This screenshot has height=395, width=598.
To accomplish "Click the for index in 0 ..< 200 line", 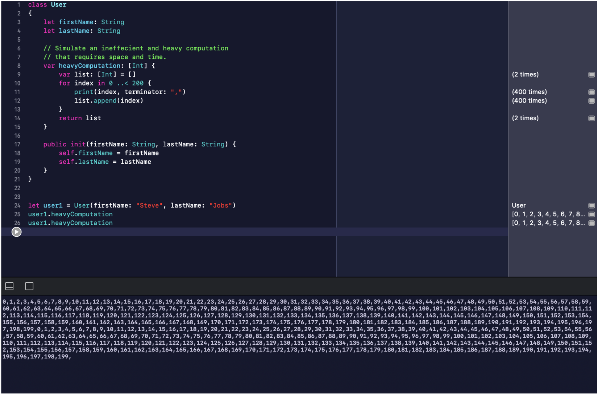I will coord(105,83).
